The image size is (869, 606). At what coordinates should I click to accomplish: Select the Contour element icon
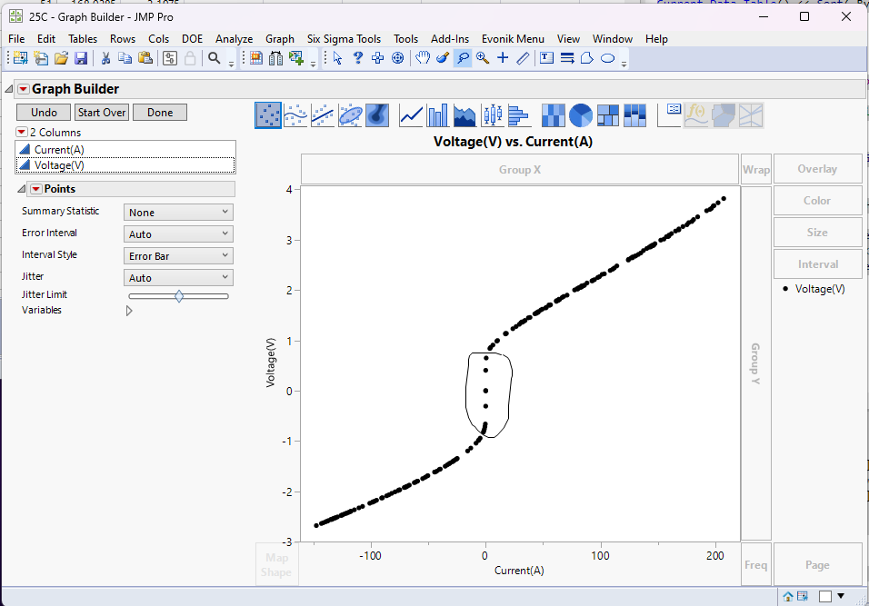(x=378, y=115)
